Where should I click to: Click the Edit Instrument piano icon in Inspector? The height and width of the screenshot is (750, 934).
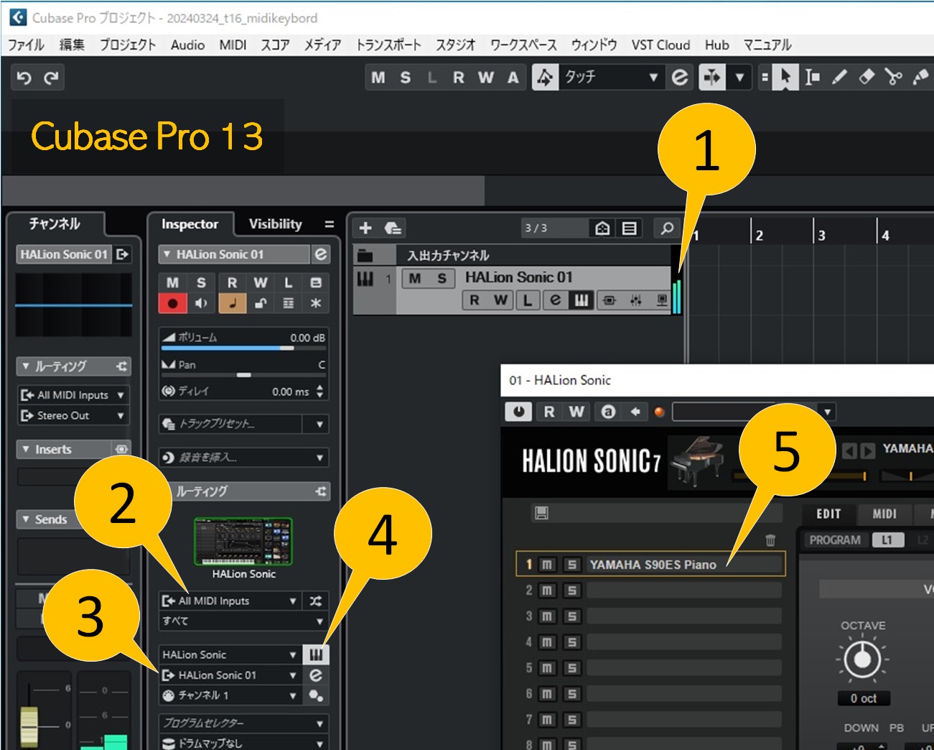(316, 654)
